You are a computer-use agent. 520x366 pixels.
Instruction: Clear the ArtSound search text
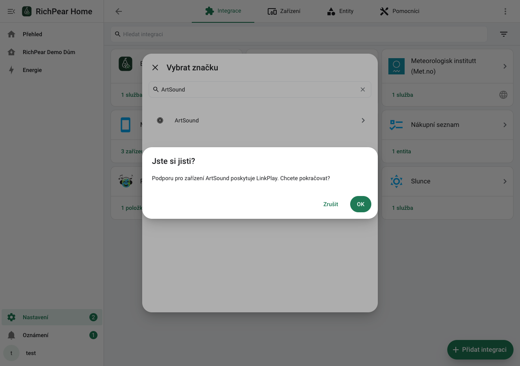[x=363, y=89]
